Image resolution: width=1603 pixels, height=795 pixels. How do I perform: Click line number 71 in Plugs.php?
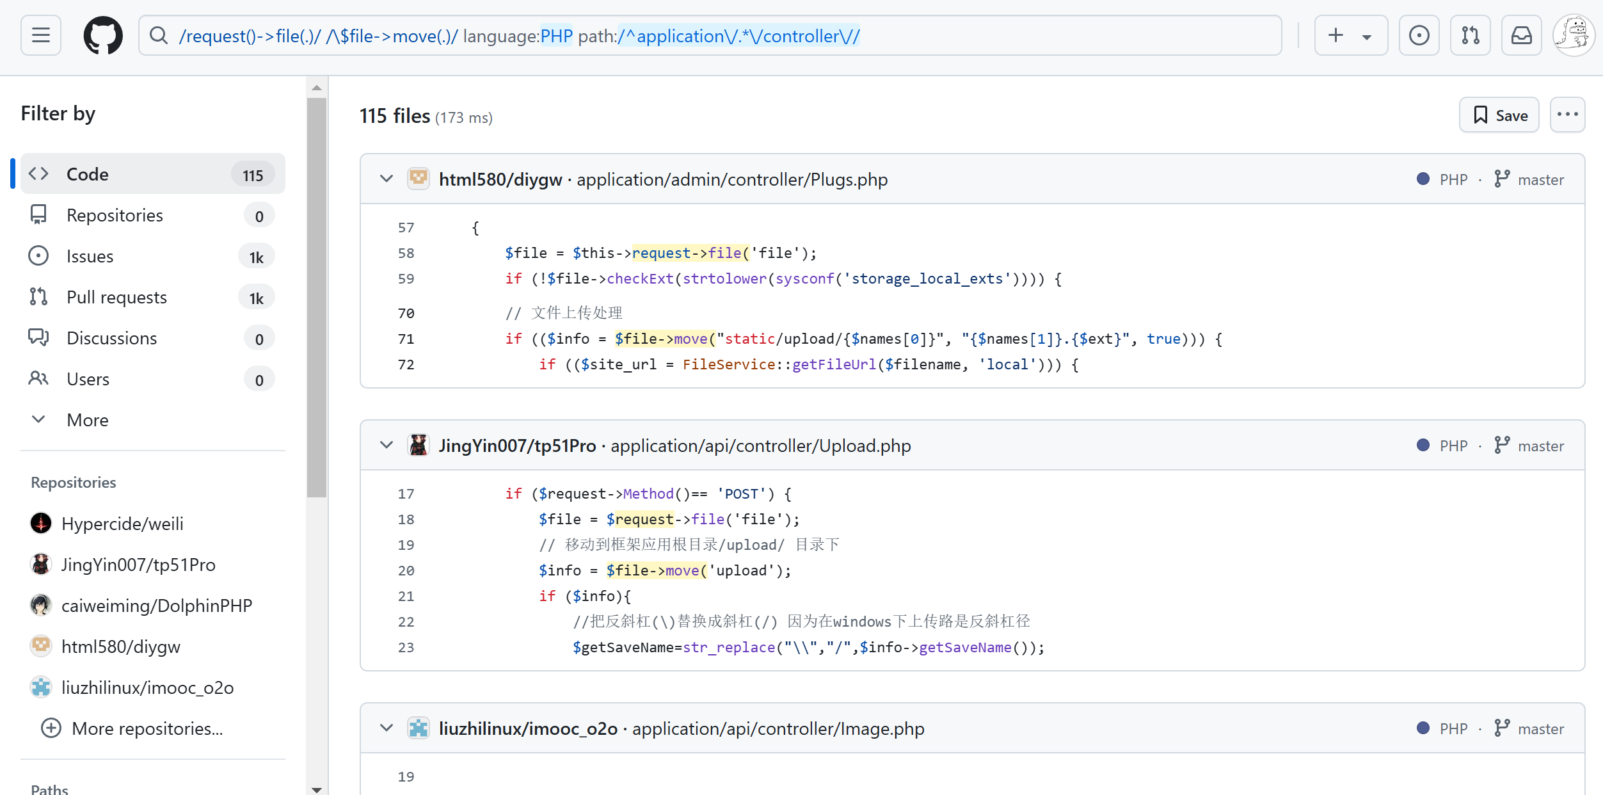click(x=406, y=339)
